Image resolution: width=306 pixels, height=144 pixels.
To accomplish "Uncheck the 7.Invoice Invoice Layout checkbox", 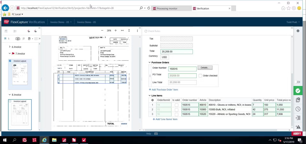I will coord(10,61).
